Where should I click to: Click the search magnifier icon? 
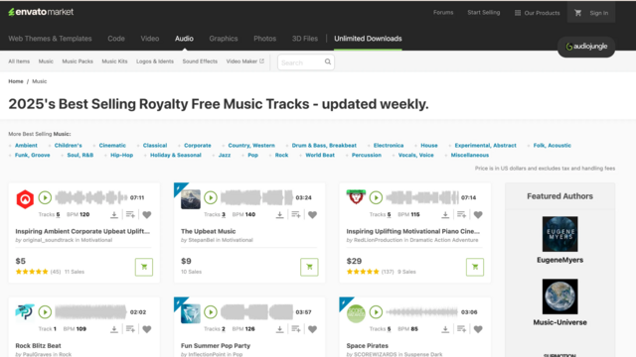coord(328,61)
